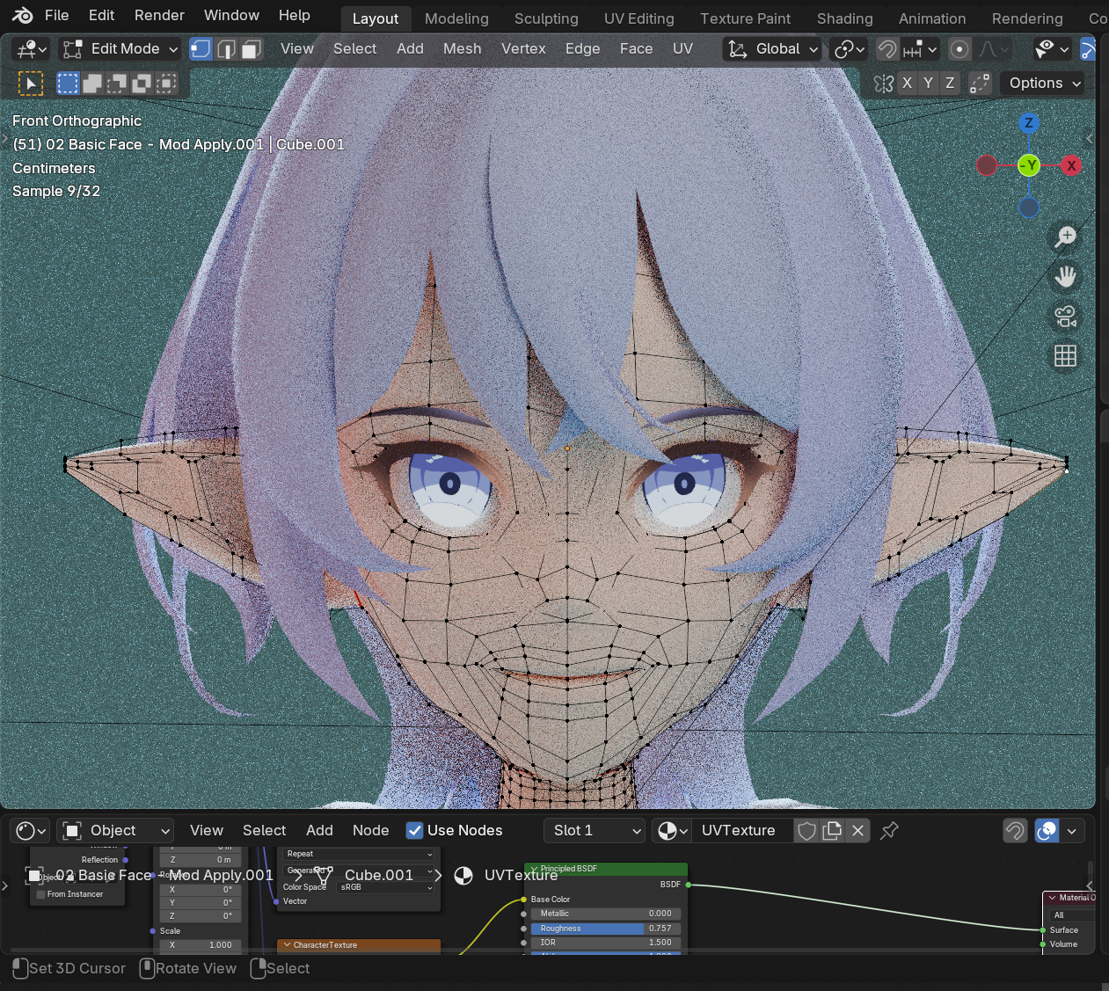The height and width of the screenshot is (991, 1109).
Task: Switch to the Sculpting workspace tab
Action: [546, 18]
